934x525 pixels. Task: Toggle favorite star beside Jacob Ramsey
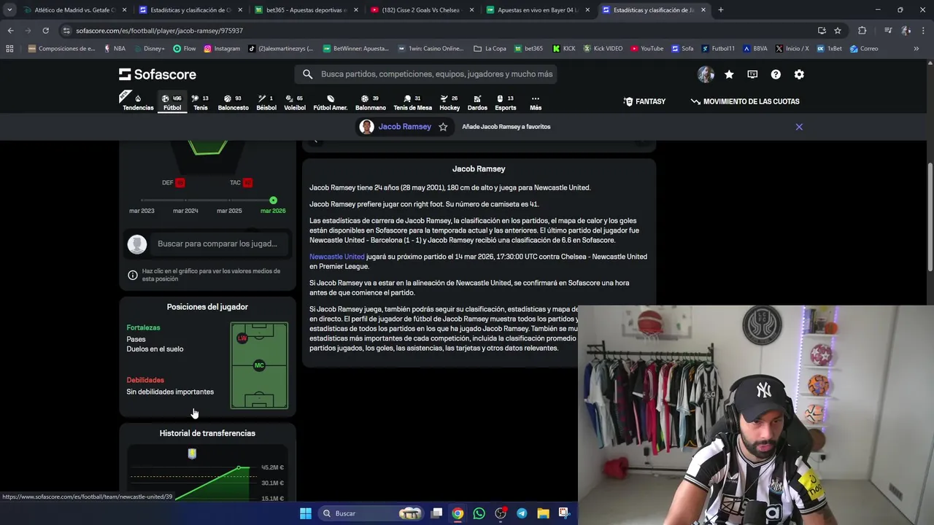(443, 127)
